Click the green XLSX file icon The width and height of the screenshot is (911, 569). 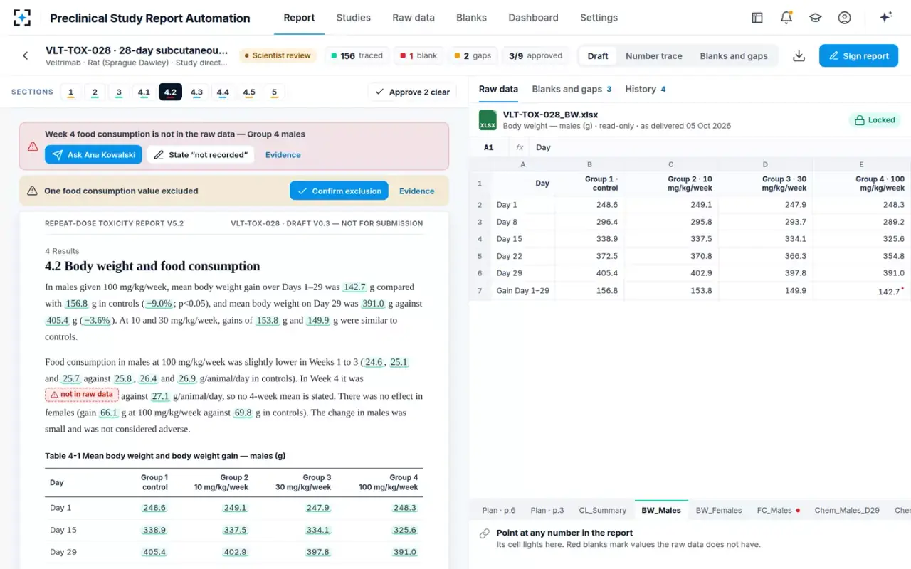coord(488,119)
